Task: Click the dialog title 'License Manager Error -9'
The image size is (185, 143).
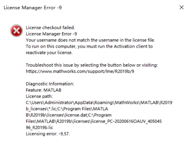Action: (x=33, y=8)
